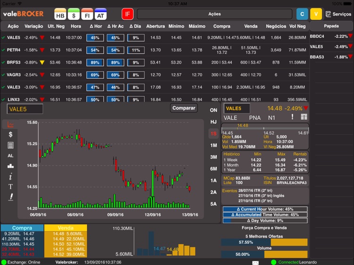Select the HJ chart period
Screen dimensions: 354x265
coord(213,122)
